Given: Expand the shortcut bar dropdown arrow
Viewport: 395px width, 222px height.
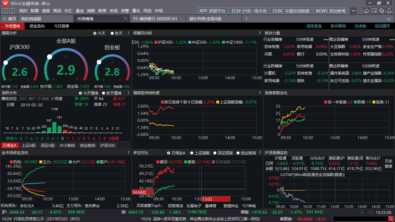Looking at the screenshot, I should pos(353,11).
